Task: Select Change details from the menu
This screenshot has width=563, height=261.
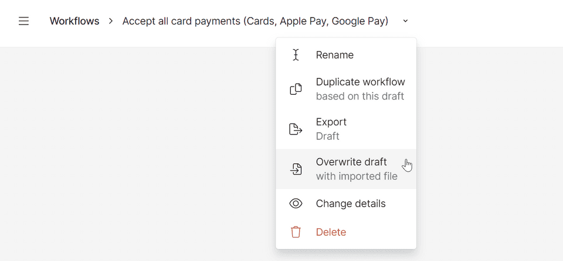Action: click(x=346, y=204)
